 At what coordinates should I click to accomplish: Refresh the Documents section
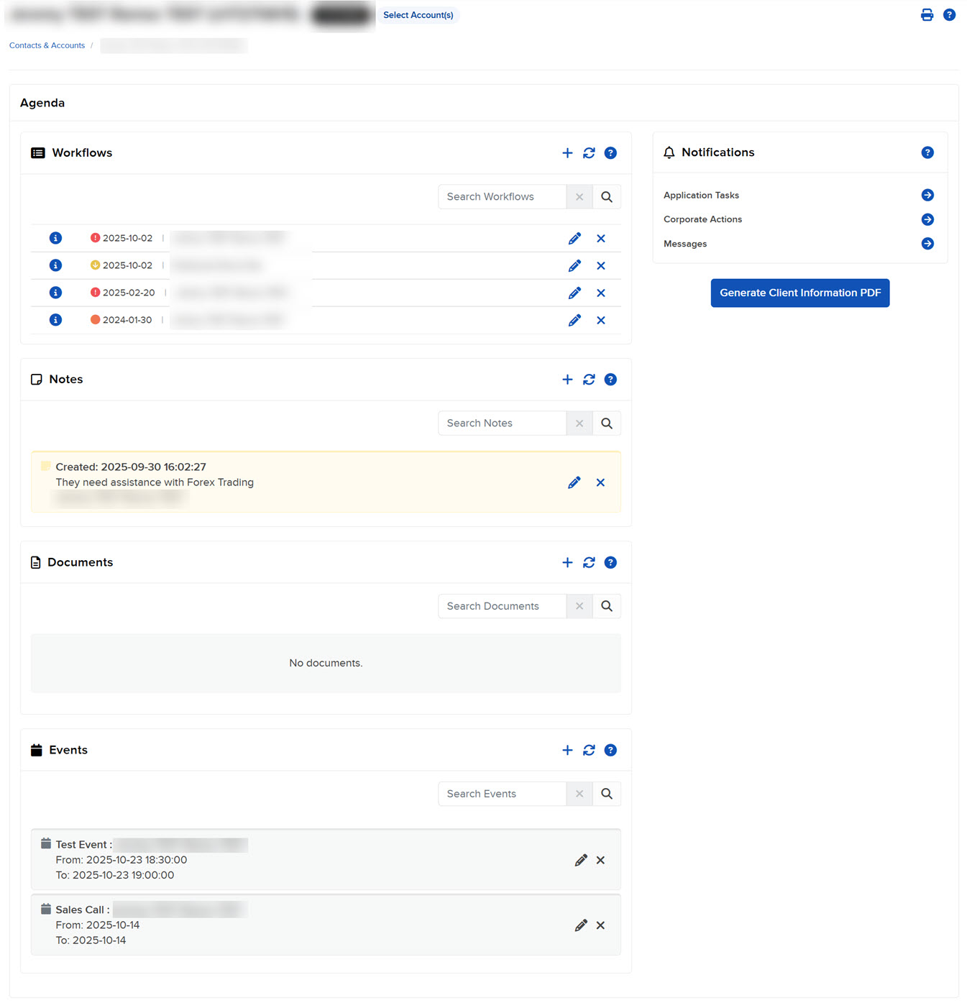[x=589, y=563]
